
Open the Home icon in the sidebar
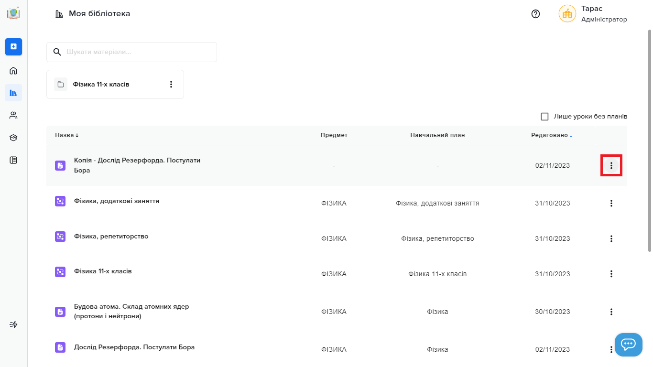tap(13, 71)
